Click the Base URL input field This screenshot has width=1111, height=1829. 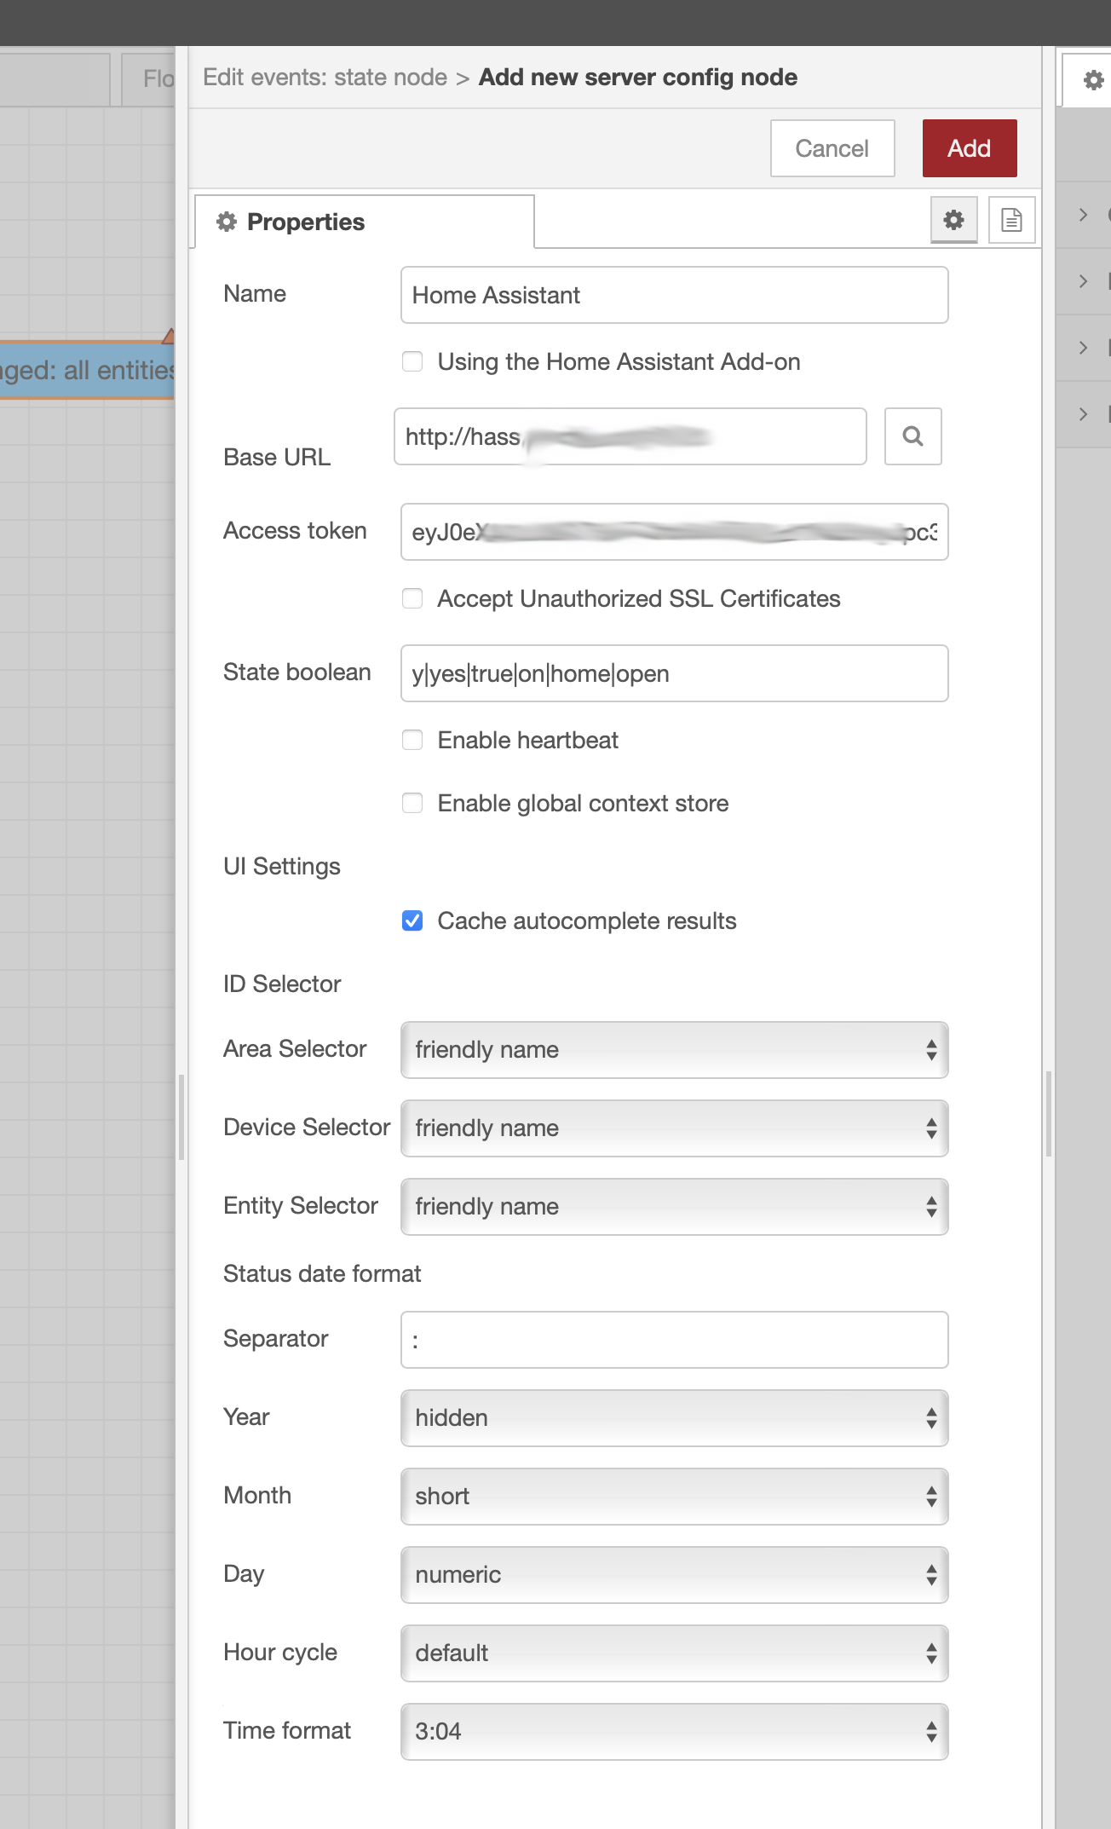pos(630,436)
